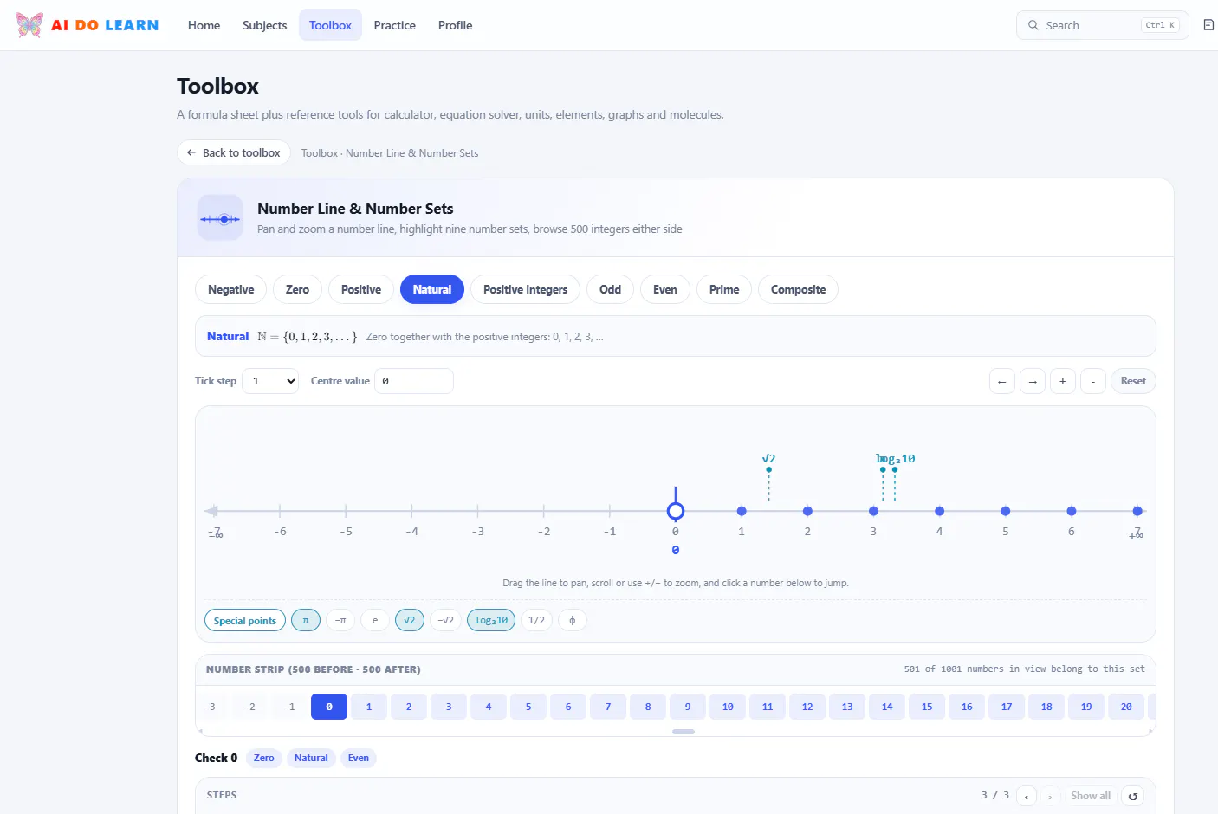The width and height of the screenshot is (1218, 814).
Task: Focus the Search box
Action: [1103, 25]
